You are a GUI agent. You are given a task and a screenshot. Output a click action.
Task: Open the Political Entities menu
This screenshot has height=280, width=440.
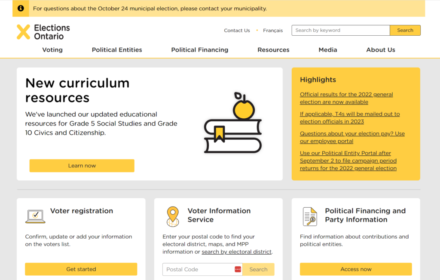coord(117,50)
